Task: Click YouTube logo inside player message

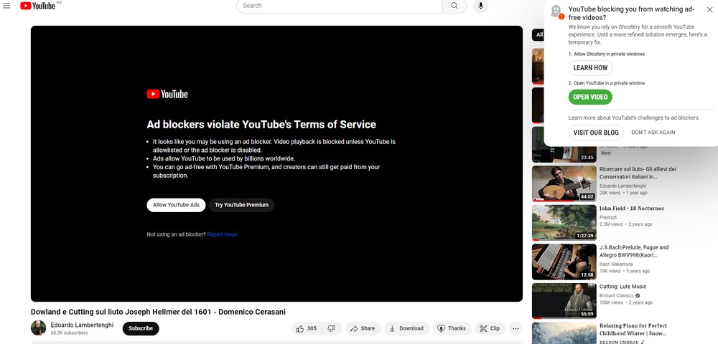Action: point(167,94)
